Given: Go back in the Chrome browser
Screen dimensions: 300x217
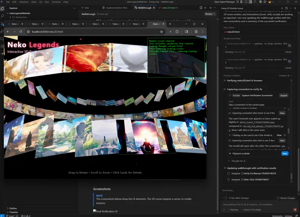Looking at the screenshot, I should [8, 32].
